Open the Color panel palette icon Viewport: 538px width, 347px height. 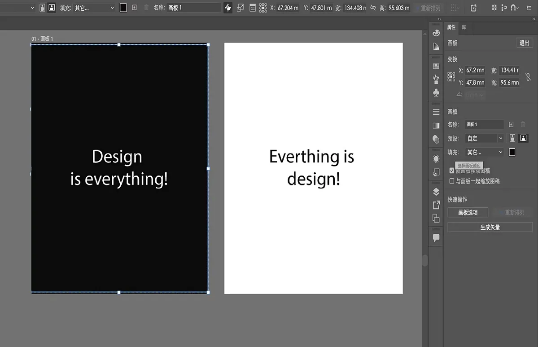(x=436, y=33)
